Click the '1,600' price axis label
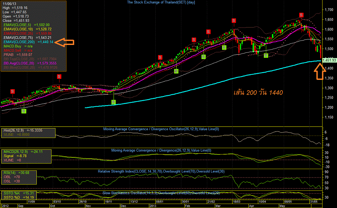This screenshot has width=337, height=208. [x=329, y=29]
